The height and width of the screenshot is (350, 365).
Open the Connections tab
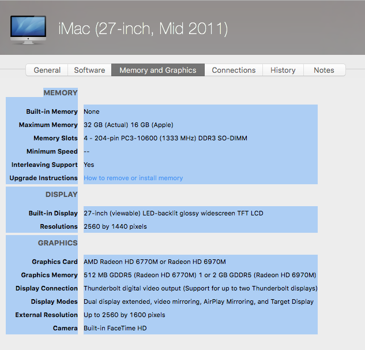click(x=234, y=70)
